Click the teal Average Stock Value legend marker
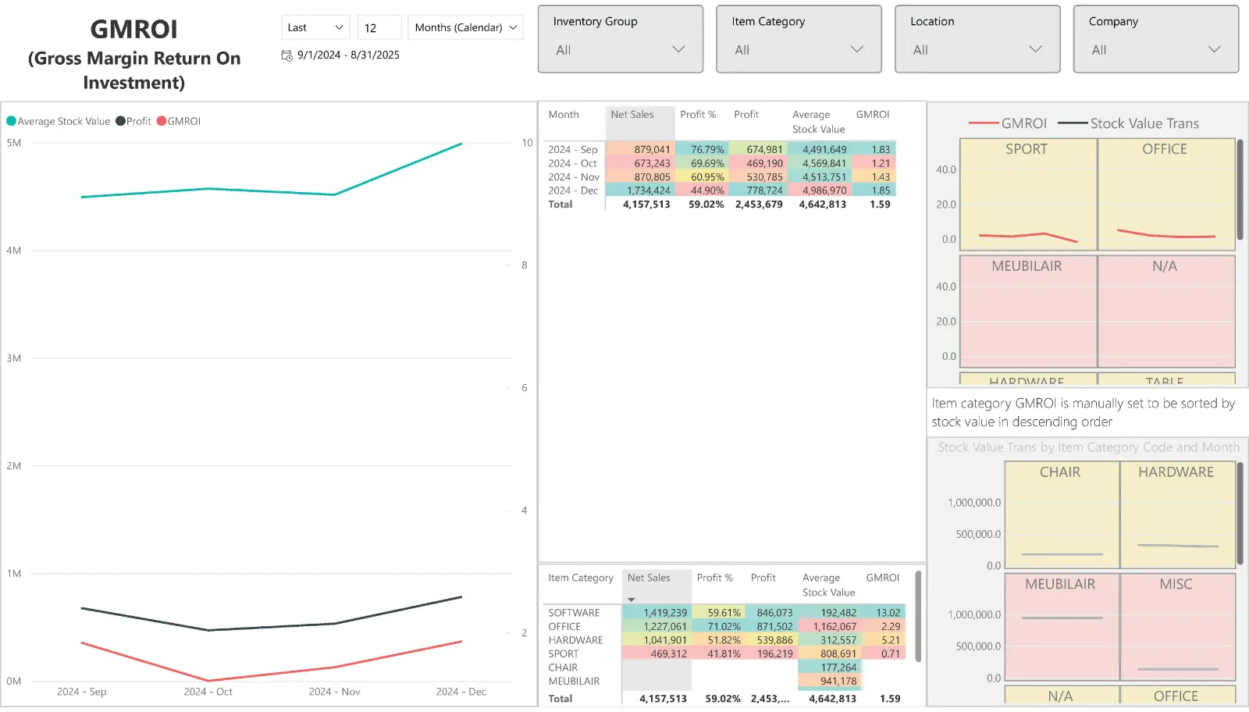This screenshot has height=712, width=1249. pyautogui.click(x=11, y=121)
